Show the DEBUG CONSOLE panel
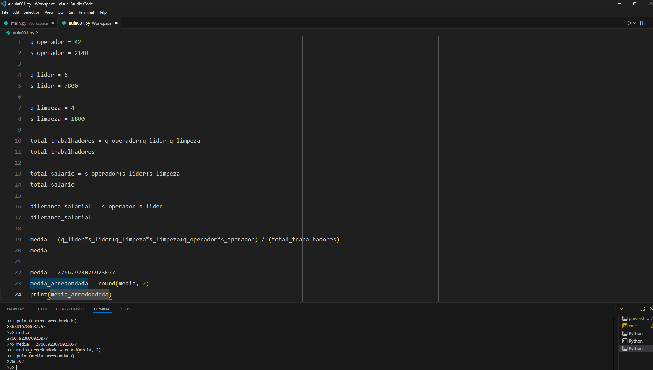The width and height of the screenshot is (653, 370). point(70,309)
